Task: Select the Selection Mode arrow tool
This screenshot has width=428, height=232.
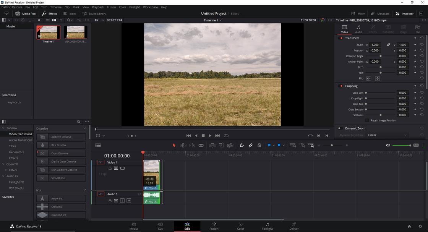Action: coord(174,145)
